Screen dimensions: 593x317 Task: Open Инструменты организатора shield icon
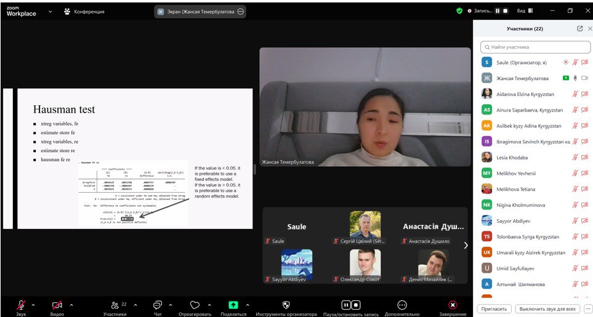pos(286,305)
